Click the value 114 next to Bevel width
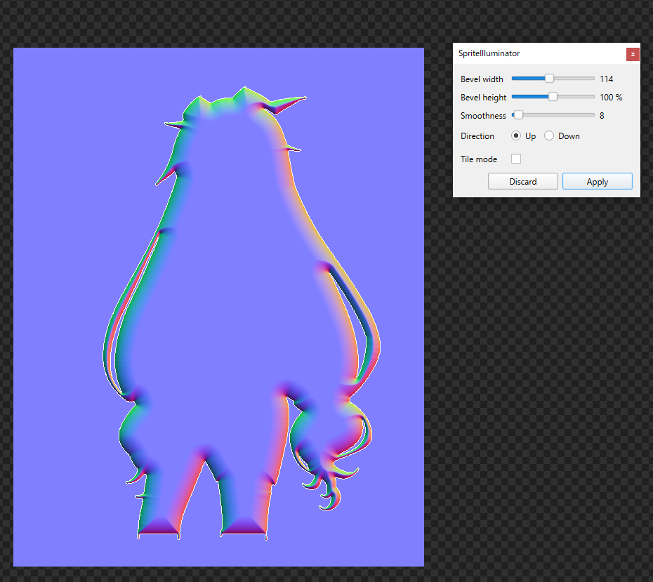The image size is (653, 582). pos(606,79)
